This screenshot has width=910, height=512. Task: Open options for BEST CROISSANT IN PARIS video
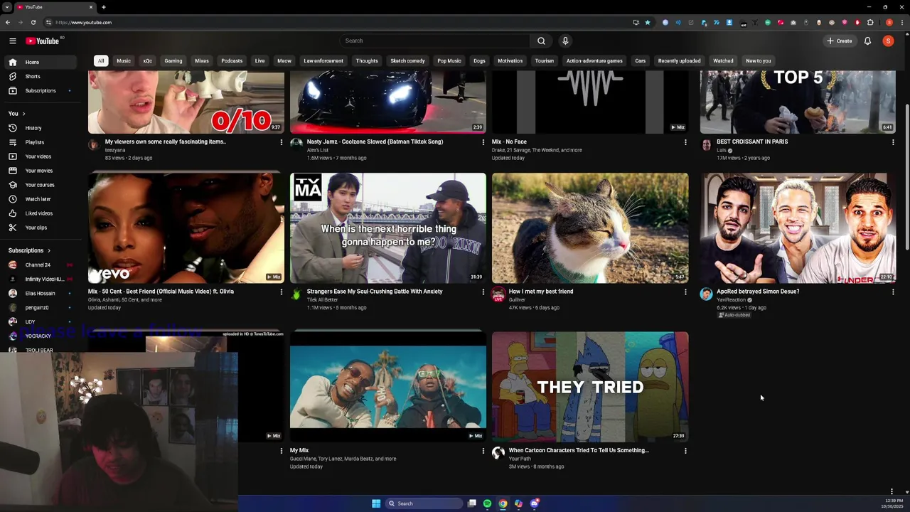[x=893, y=142]
